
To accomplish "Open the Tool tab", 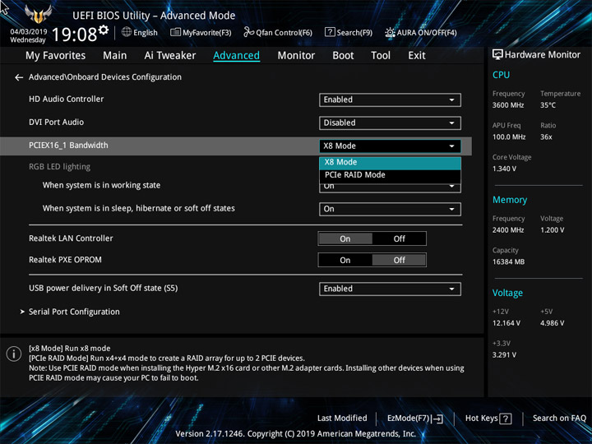I will click(x=381, y=56).
